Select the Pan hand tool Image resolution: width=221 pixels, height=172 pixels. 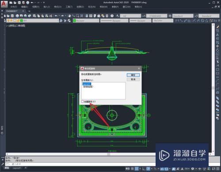[69, 16]
